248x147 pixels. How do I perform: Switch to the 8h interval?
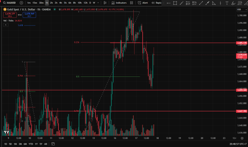click(74, 3)
